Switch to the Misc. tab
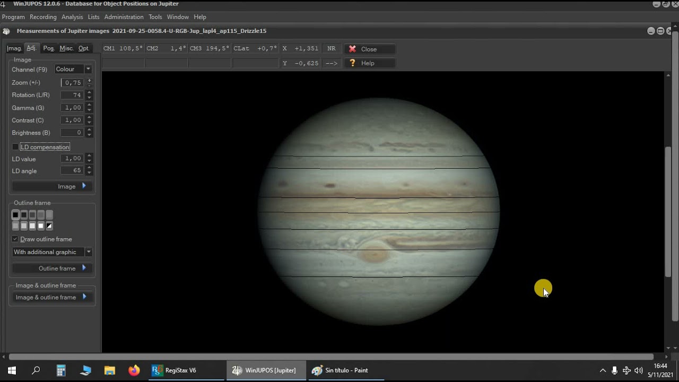 (x=66, y=48)
